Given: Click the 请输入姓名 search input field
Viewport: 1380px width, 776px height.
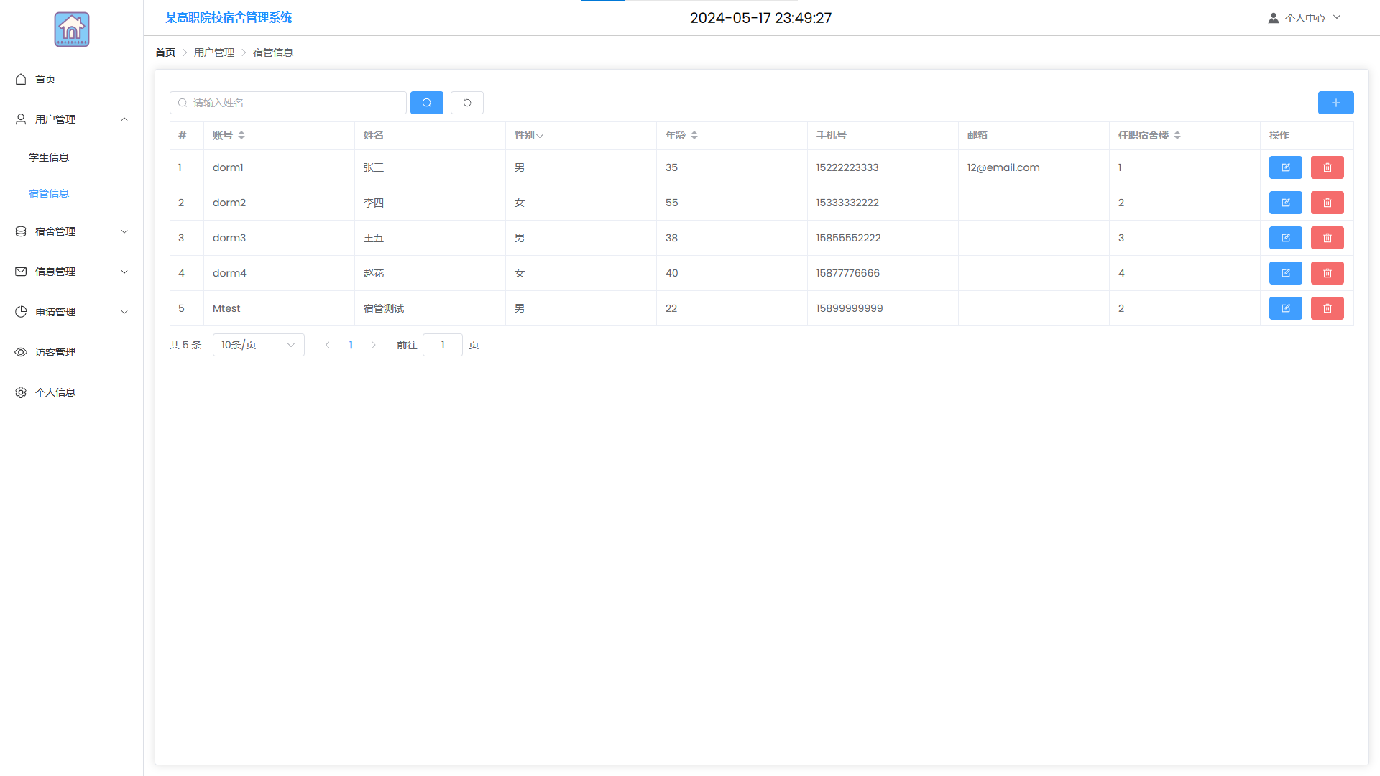Looking at the screenshot, I should click(x=287, y=103).
